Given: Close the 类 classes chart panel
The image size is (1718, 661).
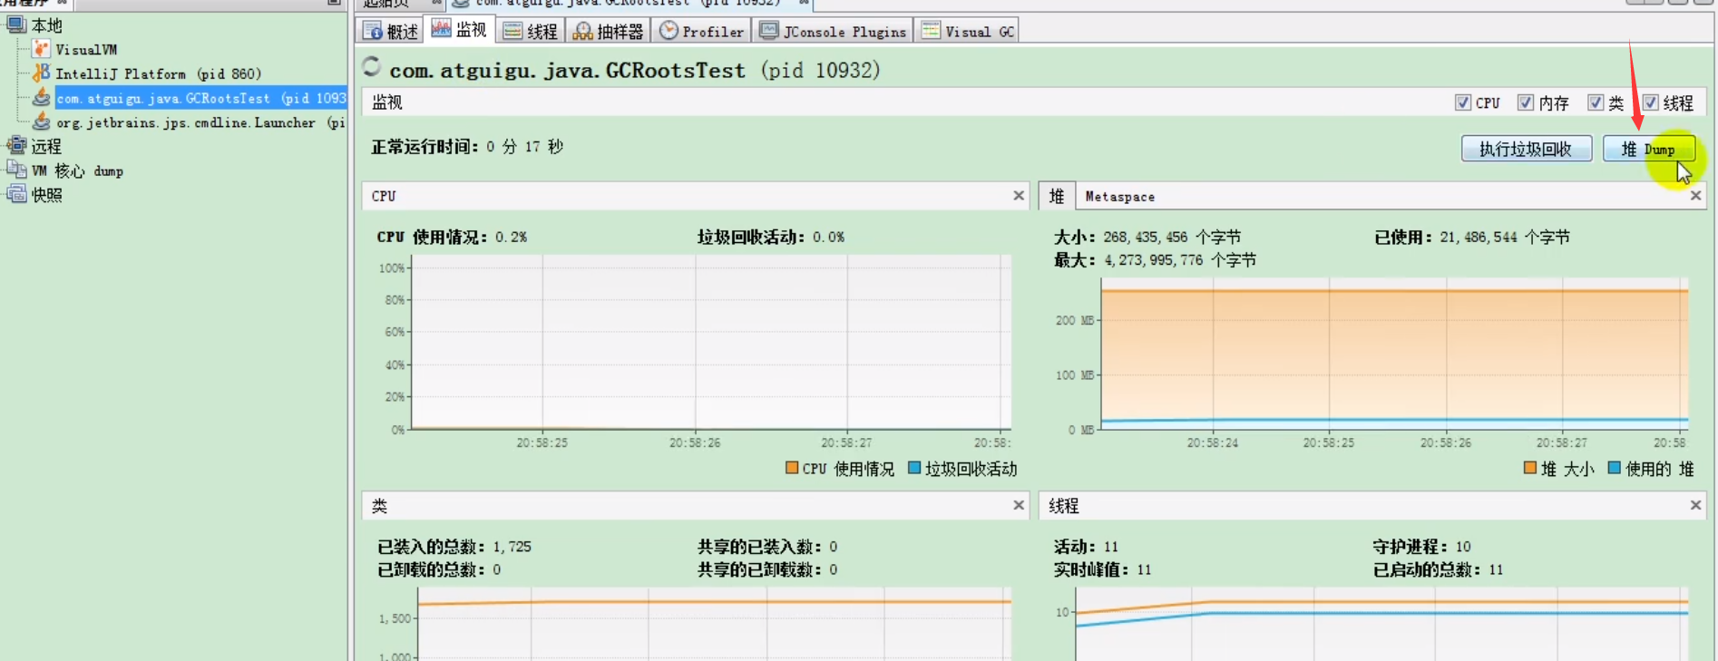Looking at the screenshot, I should point(1019,505).
